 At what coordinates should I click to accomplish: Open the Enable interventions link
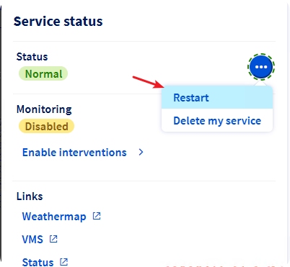[x=74, y=153]
